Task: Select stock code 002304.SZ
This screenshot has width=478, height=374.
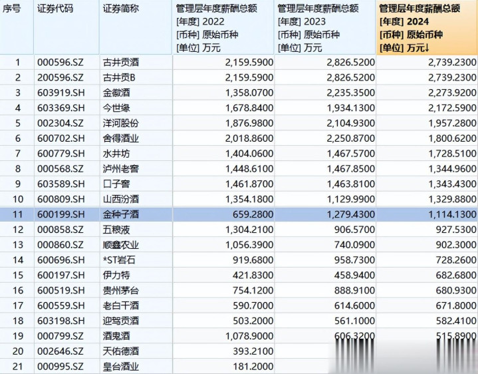Action: [x=60, y=123]
